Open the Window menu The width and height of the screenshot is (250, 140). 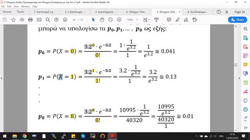(x=25, y=7)
